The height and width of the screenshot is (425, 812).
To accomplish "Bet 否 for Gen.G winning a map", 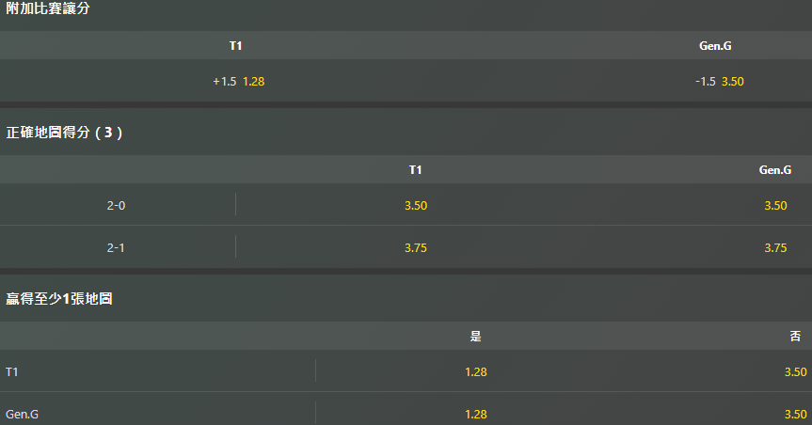I will point(795,414).
